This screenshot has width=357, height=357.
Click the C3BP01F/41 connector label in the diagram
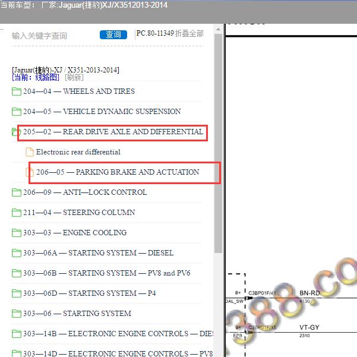tap(262, 293)
